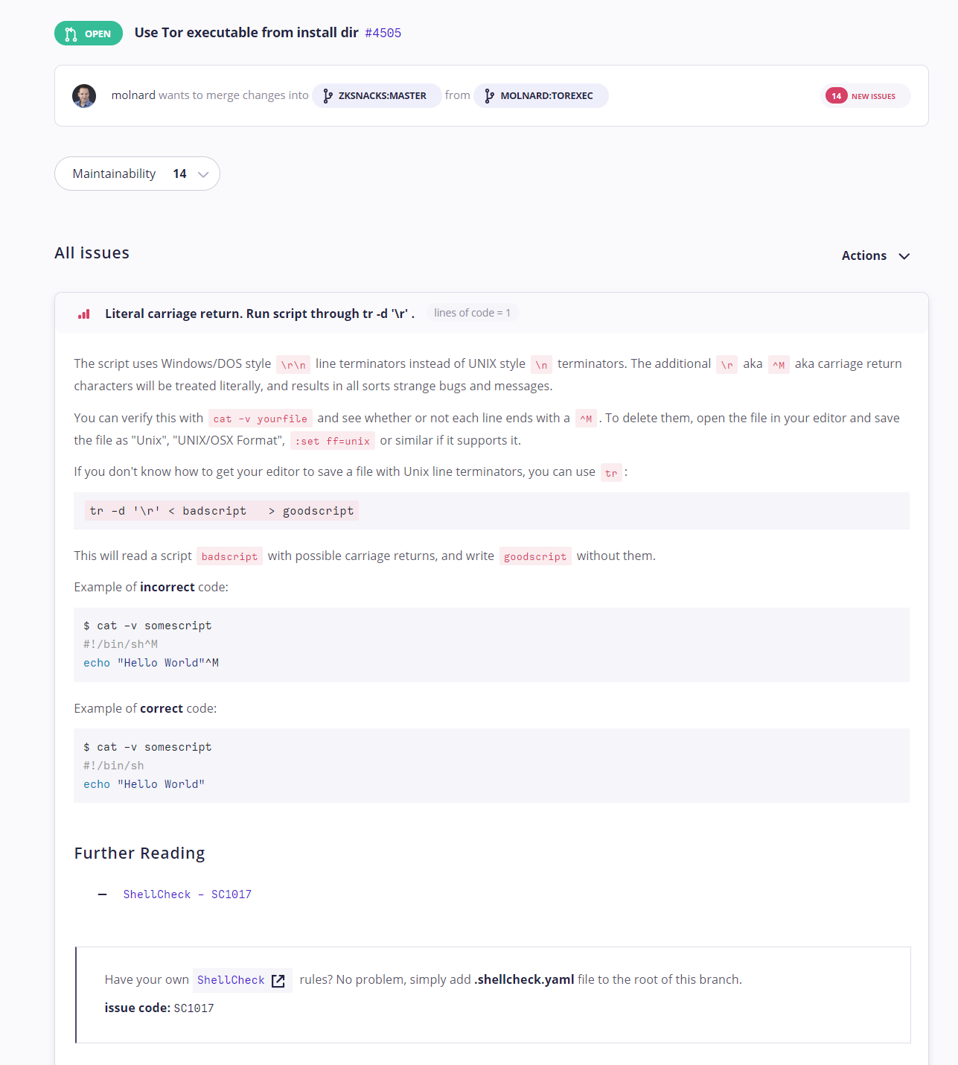Open ShellCheck via the external link icon
Image resolution: width=958 pixels, height=1065 pixels.
pos(279,980)
